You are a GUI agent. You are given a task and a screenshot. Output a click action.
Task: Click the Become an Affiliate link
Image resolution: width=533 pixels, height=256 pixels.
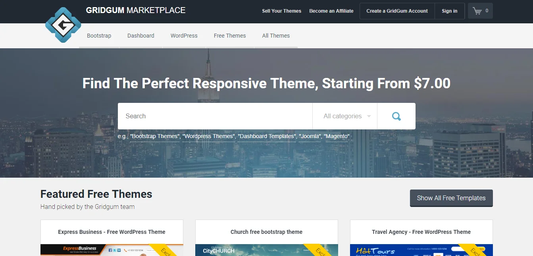point(331,11)
